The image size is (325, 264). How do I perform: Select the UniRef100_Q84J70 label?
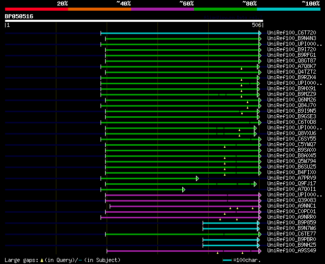[291, 106]
